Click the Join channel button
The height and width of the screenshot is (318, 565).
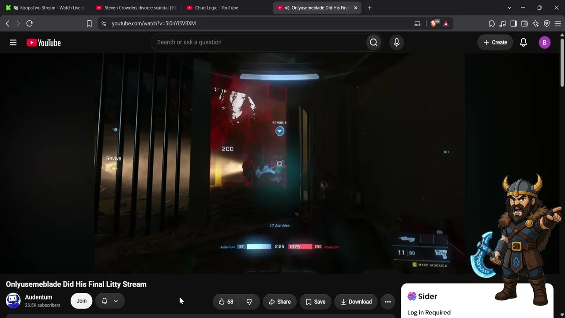[x=82, y=301]
